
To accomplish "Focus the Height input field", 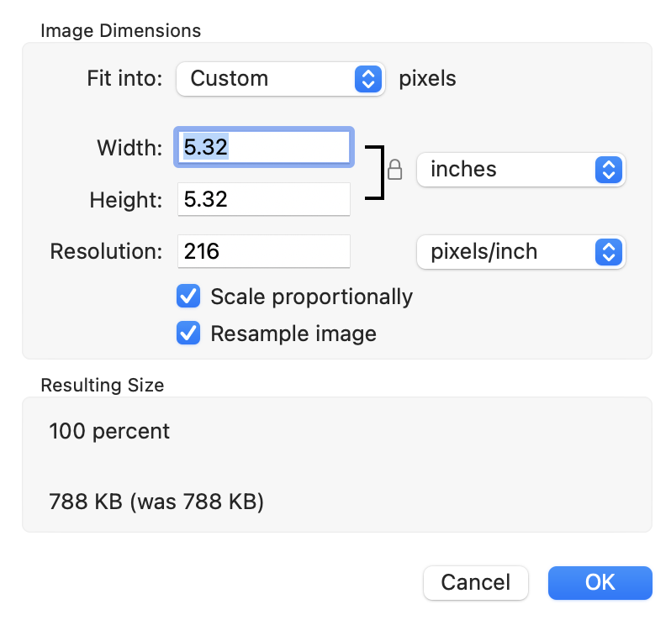I will 263,200.
